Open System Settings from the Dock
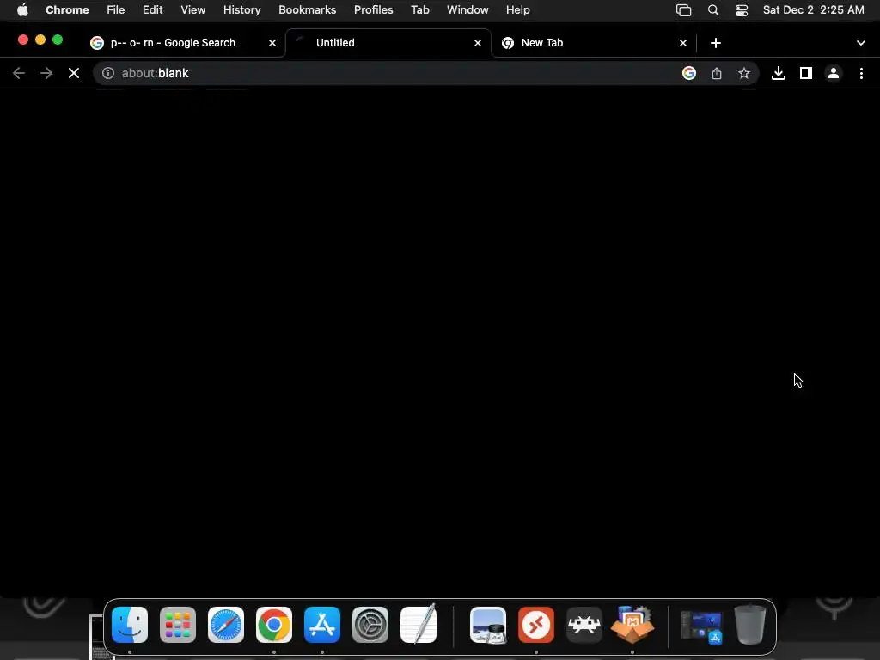Screen dimensions: 880x660 370,625
